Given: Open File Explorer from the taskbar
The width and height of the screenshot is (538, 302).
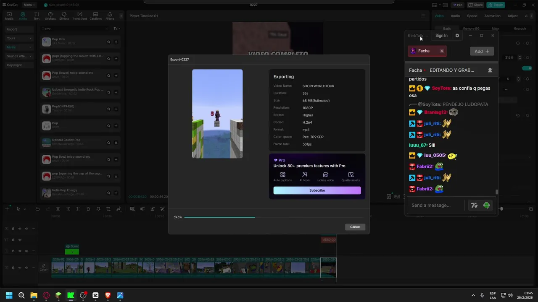Looking at the screenshot, I should tap(34, 295).
